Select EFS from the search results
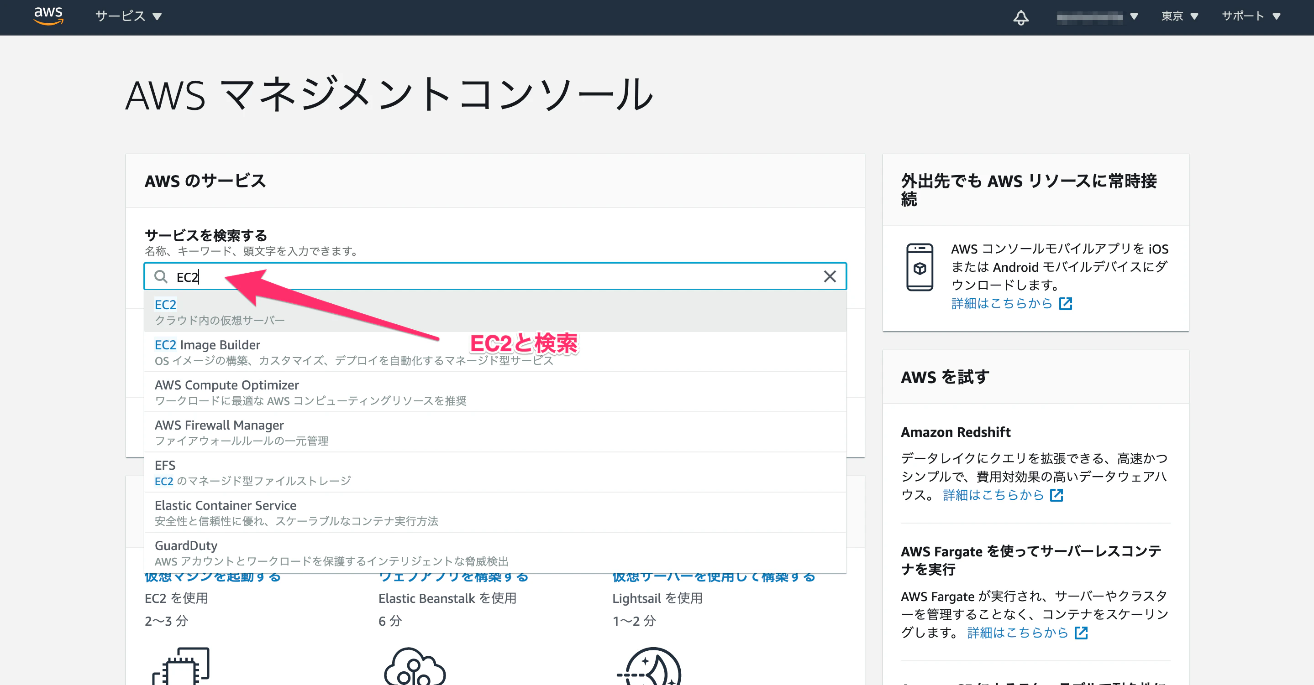The image size is (1314, 685). click(x=495, y=472)
